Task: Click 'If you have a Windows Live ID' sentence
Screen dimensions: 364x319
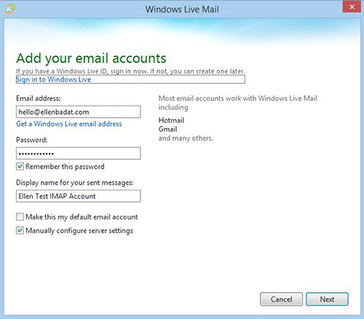Action: (130, 71)
